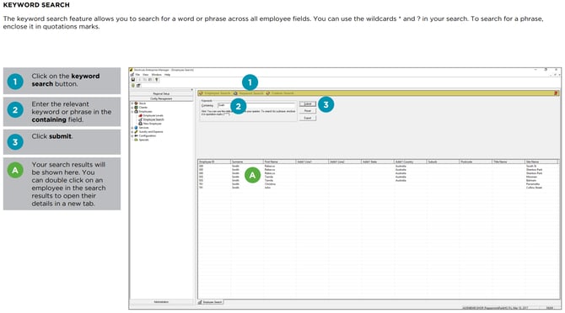The image size is (565, 313).
Task: Open Employee Levels in the tree
Action: click(x=153, y=115)
